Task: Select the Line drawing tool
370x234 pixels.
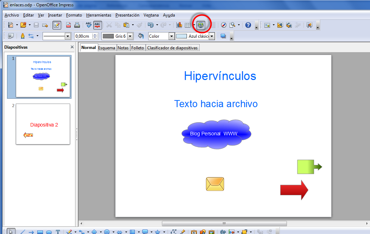Action: point(23,232)
